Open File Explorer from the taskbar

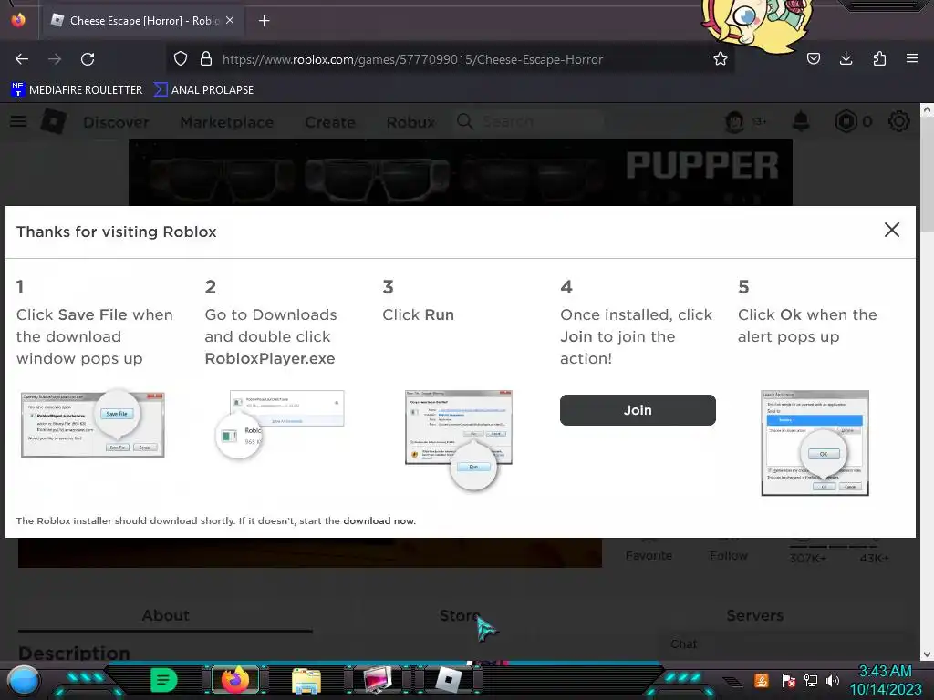click(x=306, y=681)
